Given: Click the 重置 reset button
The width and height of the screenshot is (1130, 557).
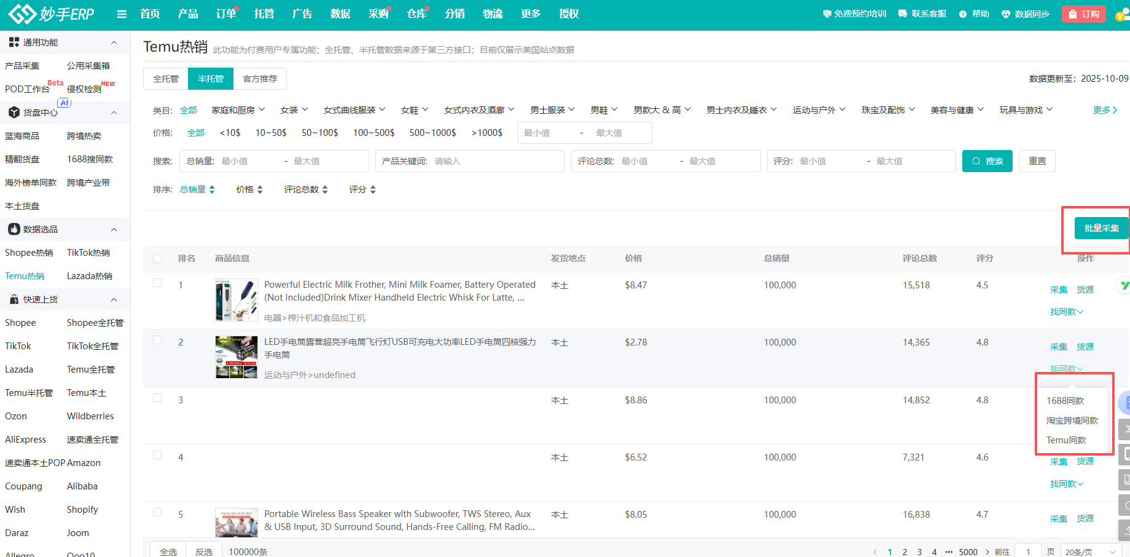Looking at the screenshot, I should [1037, 161].
